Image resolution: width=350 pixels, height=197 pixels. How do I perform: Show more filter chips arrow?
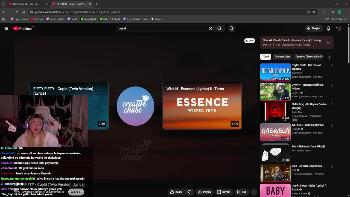point(329,57)
